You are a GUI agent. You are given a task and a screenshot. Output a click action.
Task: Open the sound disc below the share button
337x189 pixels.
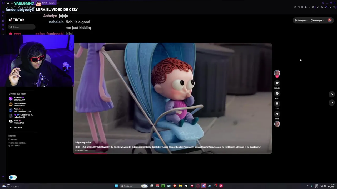pos(277,124)
